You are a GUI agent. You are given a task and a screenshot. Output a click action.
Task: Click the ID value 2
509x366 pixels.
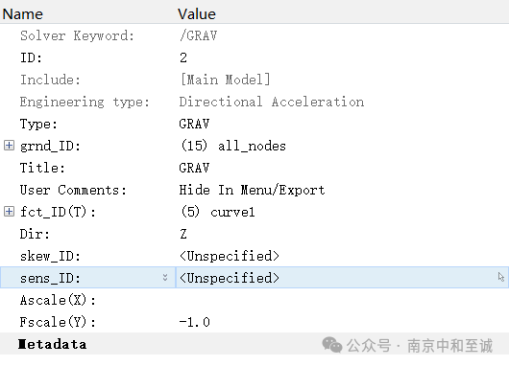click(183, 57)
